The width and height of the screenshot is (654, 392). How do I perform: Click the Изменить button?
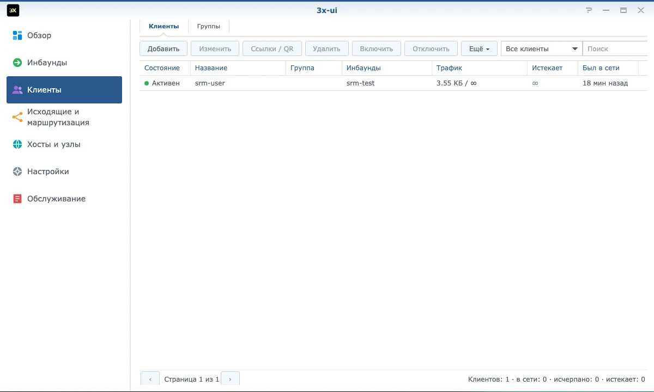(215, 48)
